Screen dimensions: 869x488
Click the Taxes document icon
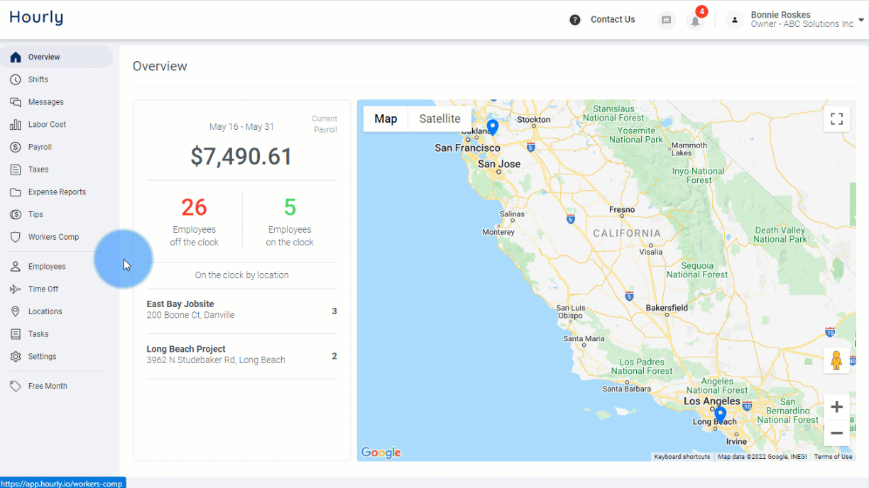(x=16, y=170)
